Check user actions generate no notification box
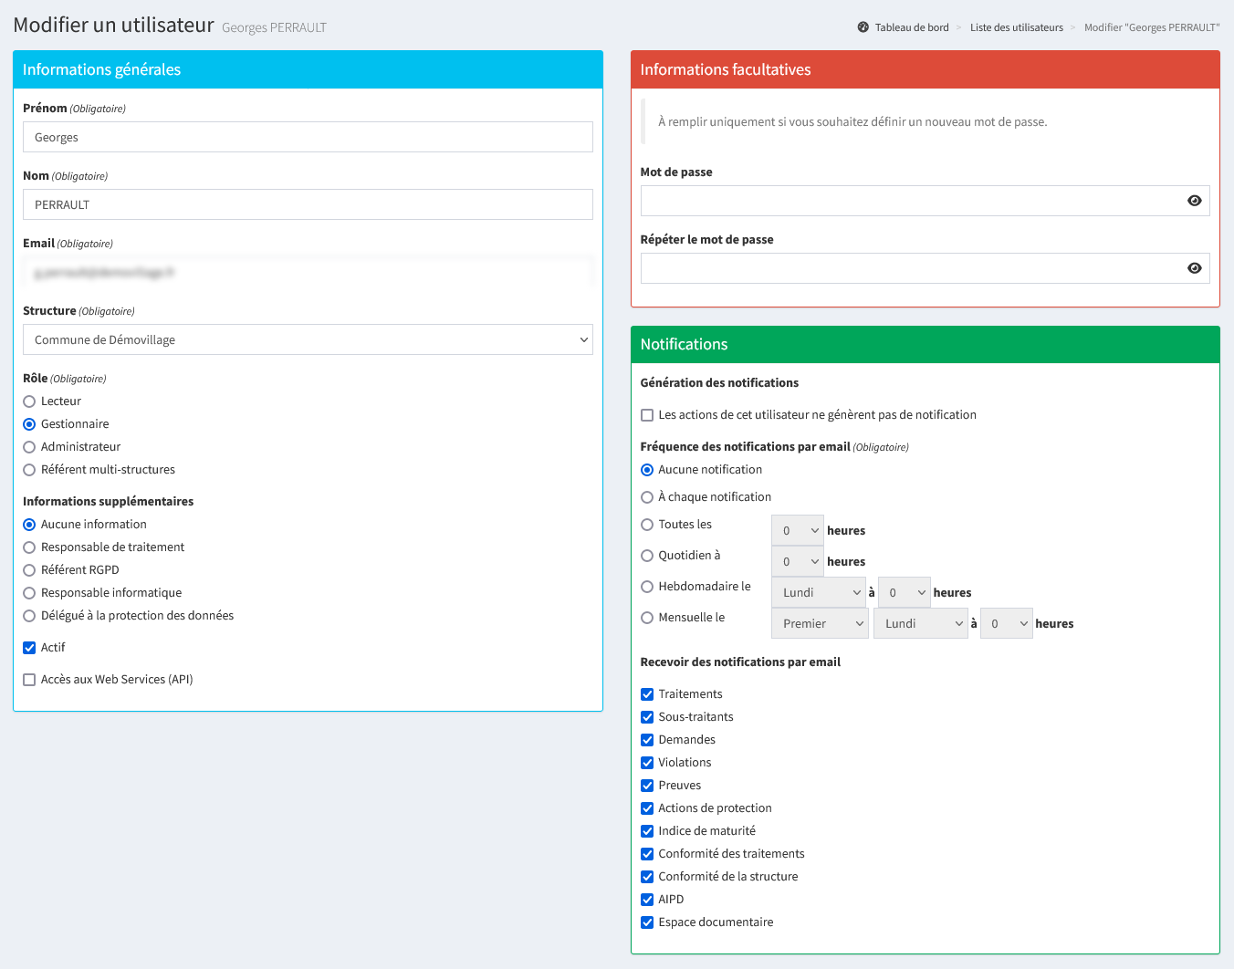1234x969 pixels. [x=647, y=415]
